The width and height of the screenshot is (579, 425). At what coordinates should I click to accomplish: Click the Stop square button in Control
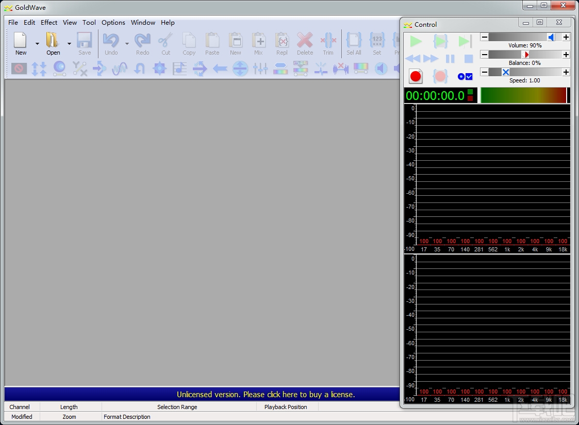(469, 59)
